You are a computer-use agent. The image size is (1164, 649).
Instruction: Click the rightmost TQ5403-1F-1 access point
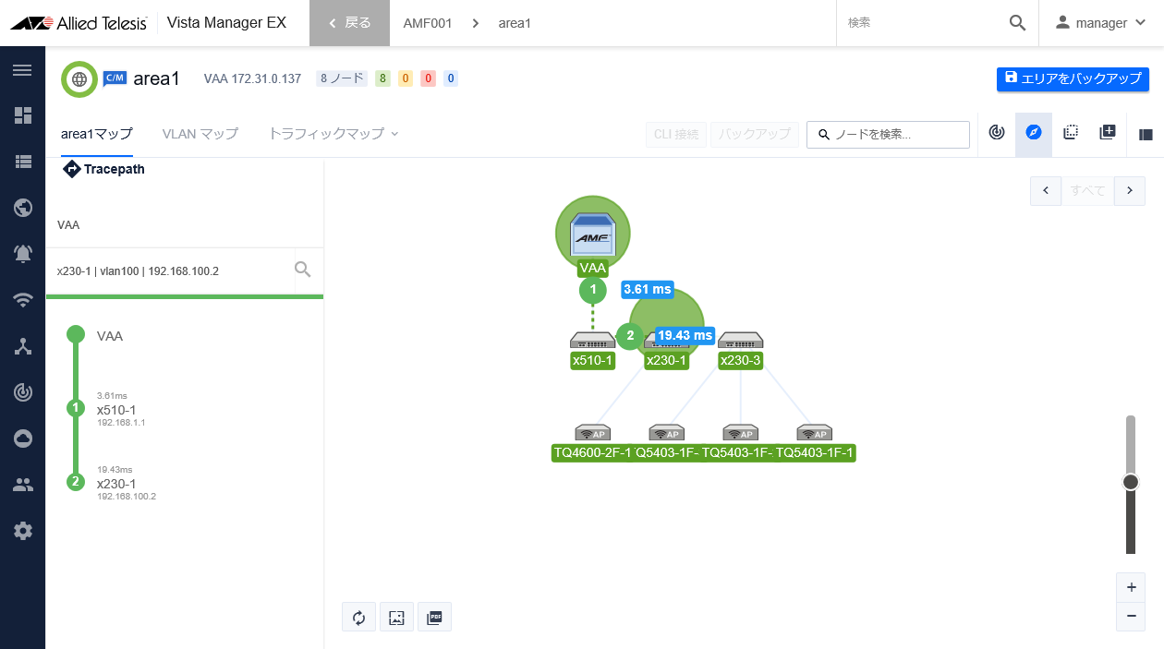click(814, 433)
